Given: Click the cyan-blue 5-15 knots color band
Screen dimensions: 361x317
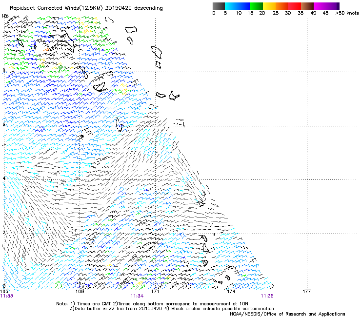Looking at the screenshot, I should (x=238, y=6).
